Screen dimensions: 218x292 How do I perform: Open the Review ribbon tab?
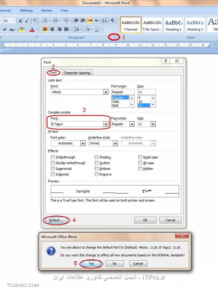47,11
